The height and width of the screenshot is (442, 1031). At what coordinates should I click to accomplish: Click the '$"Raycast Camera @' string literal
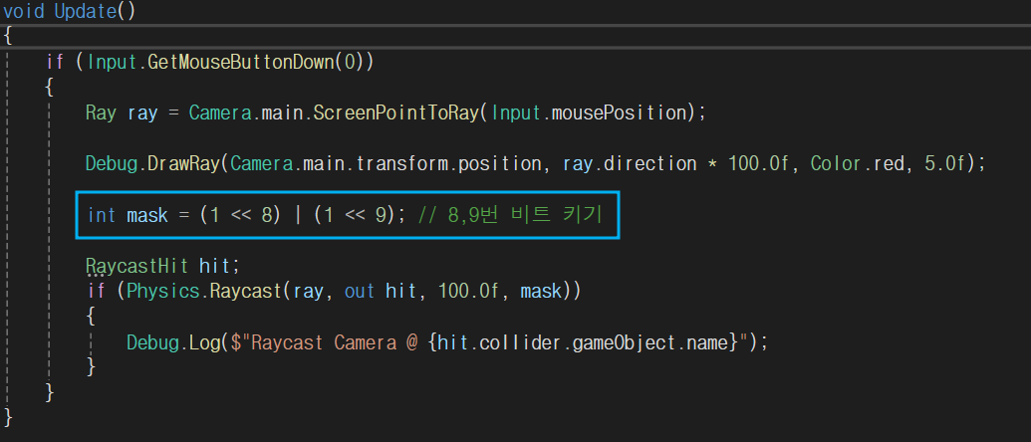[324, 342]
